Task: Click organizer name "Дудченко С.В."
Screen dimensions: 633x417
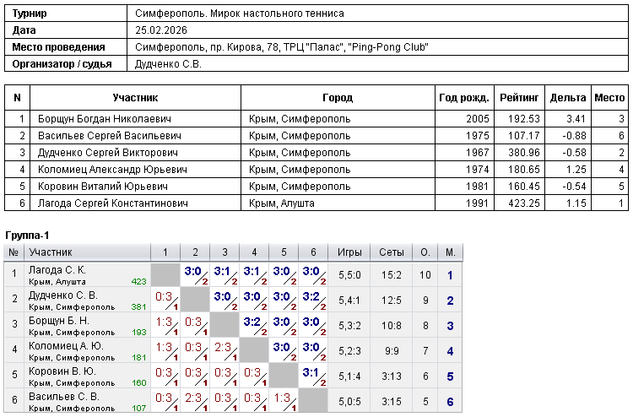Action: pos(168,64)
